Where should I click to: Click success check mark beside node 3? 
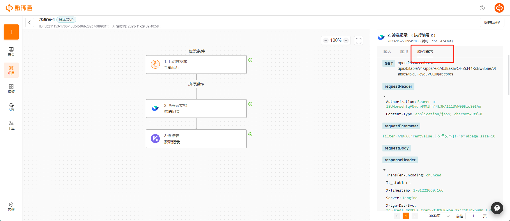250,134
